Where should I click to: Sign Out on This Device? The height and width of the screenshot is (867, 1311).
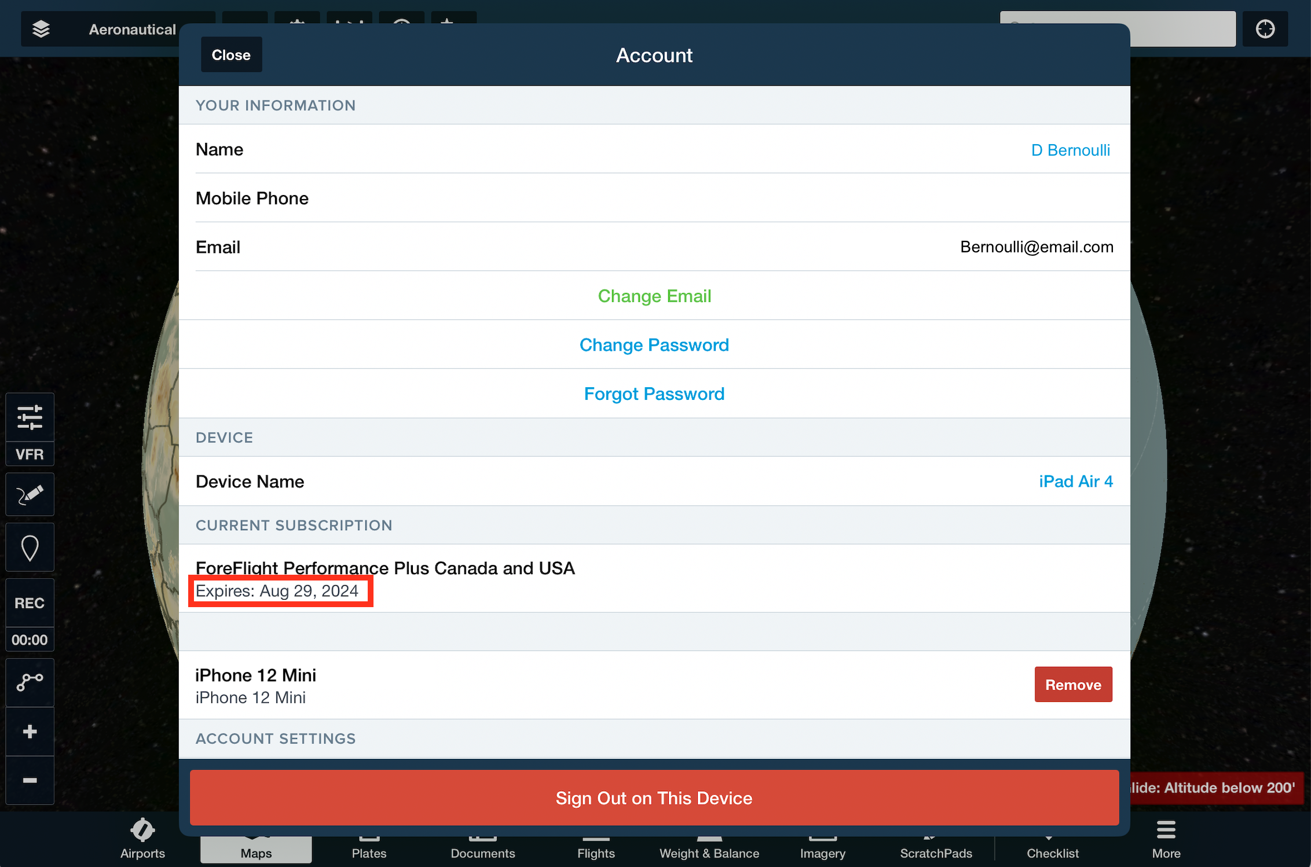[x=654, y=798]
